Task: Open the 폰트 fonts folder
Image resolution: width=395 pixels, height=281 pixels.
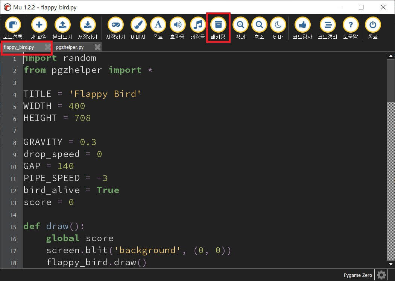Action: point(158,25)
